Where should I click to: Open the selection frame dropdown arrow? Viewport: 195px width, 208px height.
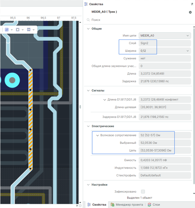[x=23, y=30]
